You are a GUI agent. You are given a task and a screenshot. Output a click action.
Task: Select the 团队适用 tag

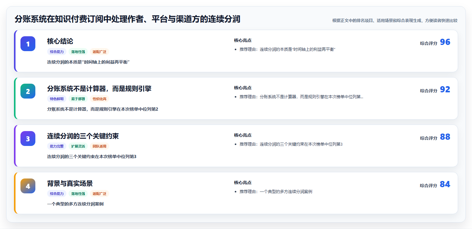tap(100, 146)
